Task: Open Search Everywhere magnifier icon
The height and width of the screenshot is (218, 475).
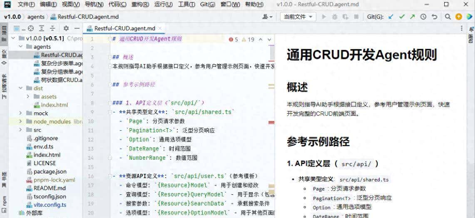Action: click(x=448, y=17)
